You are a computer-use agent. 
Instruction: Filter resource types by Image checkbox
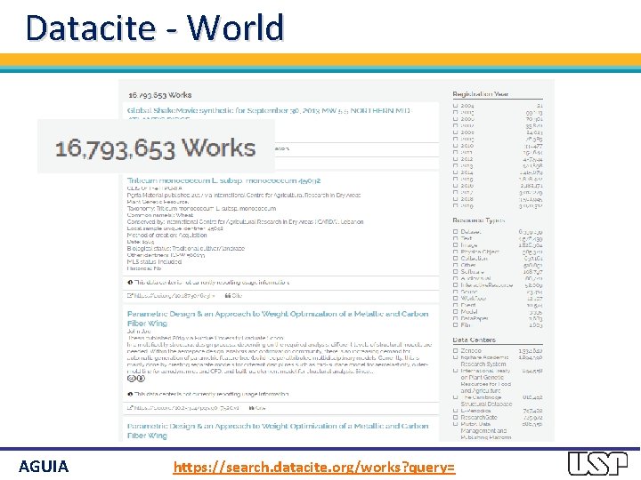click(x=456, y=245)
